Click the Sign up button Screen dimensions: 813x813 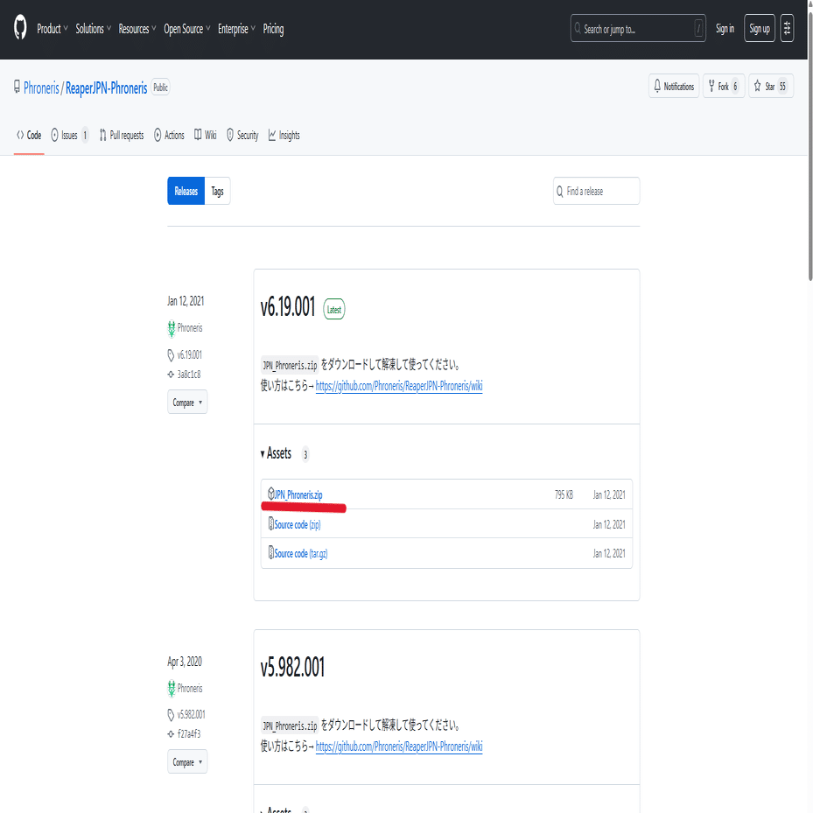coord(759,29)
